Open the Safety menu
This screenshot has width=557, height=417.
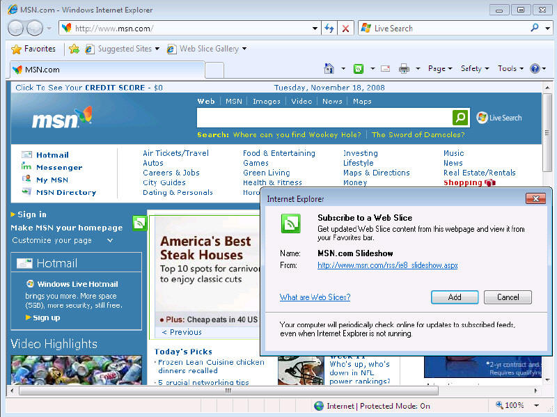475,68
